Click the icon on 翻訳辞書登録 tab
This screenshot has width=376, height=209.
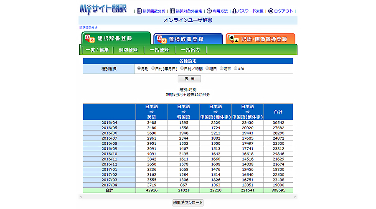point(90,38)
